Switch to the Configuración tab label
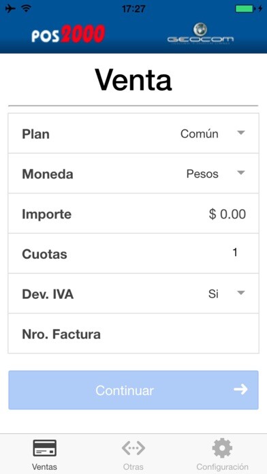Screen dimensions: 267x474 [222, 467]
